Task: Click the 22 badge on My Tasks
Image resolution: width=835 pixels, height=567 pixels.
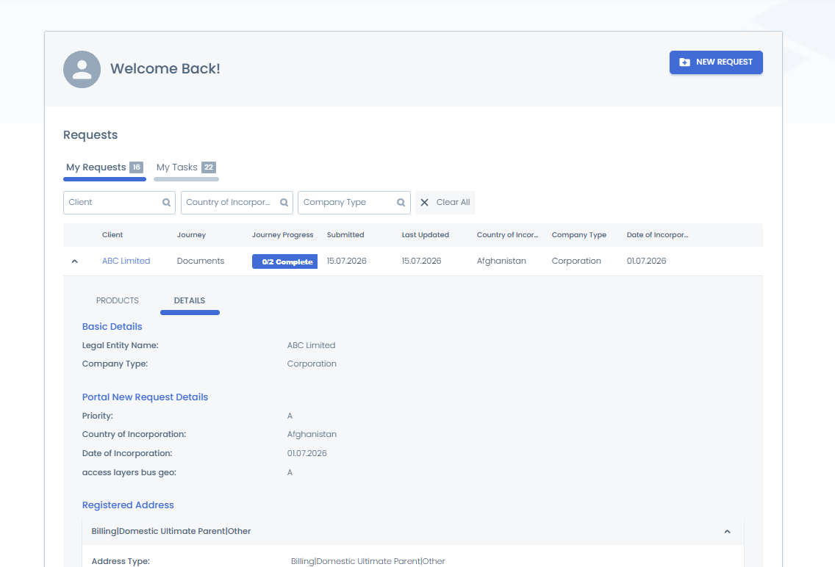Action: coord(209,167)
